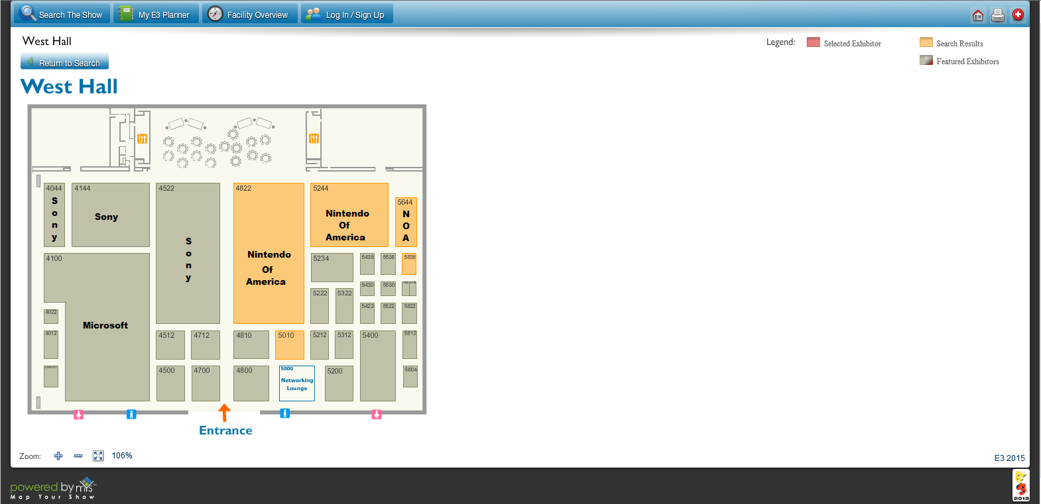Viewport: 1041px width, 504px height.
Task: Click the Search Results legend swatch
Action: click(x=926, y=42)
